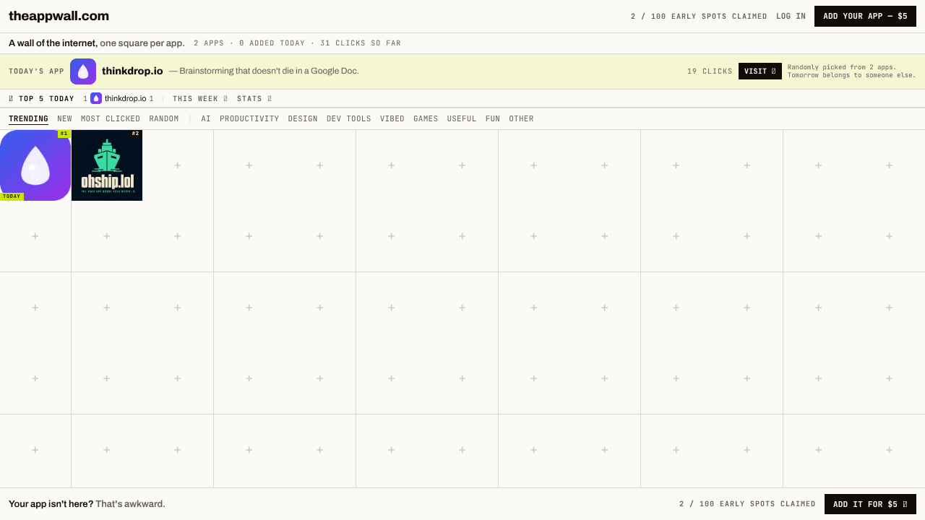925x520 pixels.
Task: Choose the Random filter
Action: pos(164,118)
